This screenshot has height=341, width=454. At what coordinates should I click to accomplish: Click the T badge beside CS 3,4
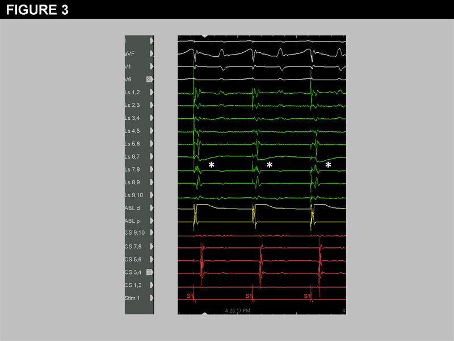(x=149, y=272)
